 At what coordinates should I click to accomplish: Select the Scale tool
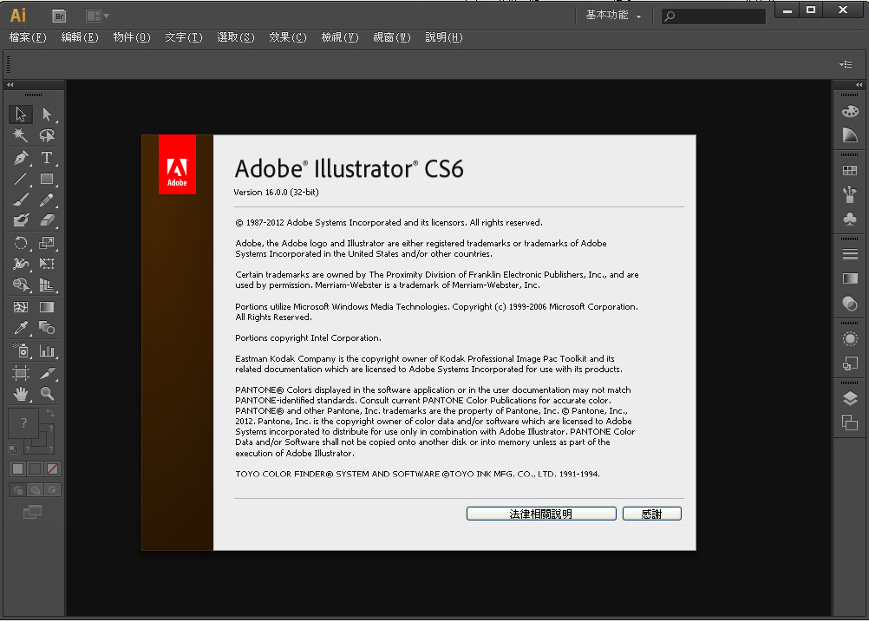point(47,243)
